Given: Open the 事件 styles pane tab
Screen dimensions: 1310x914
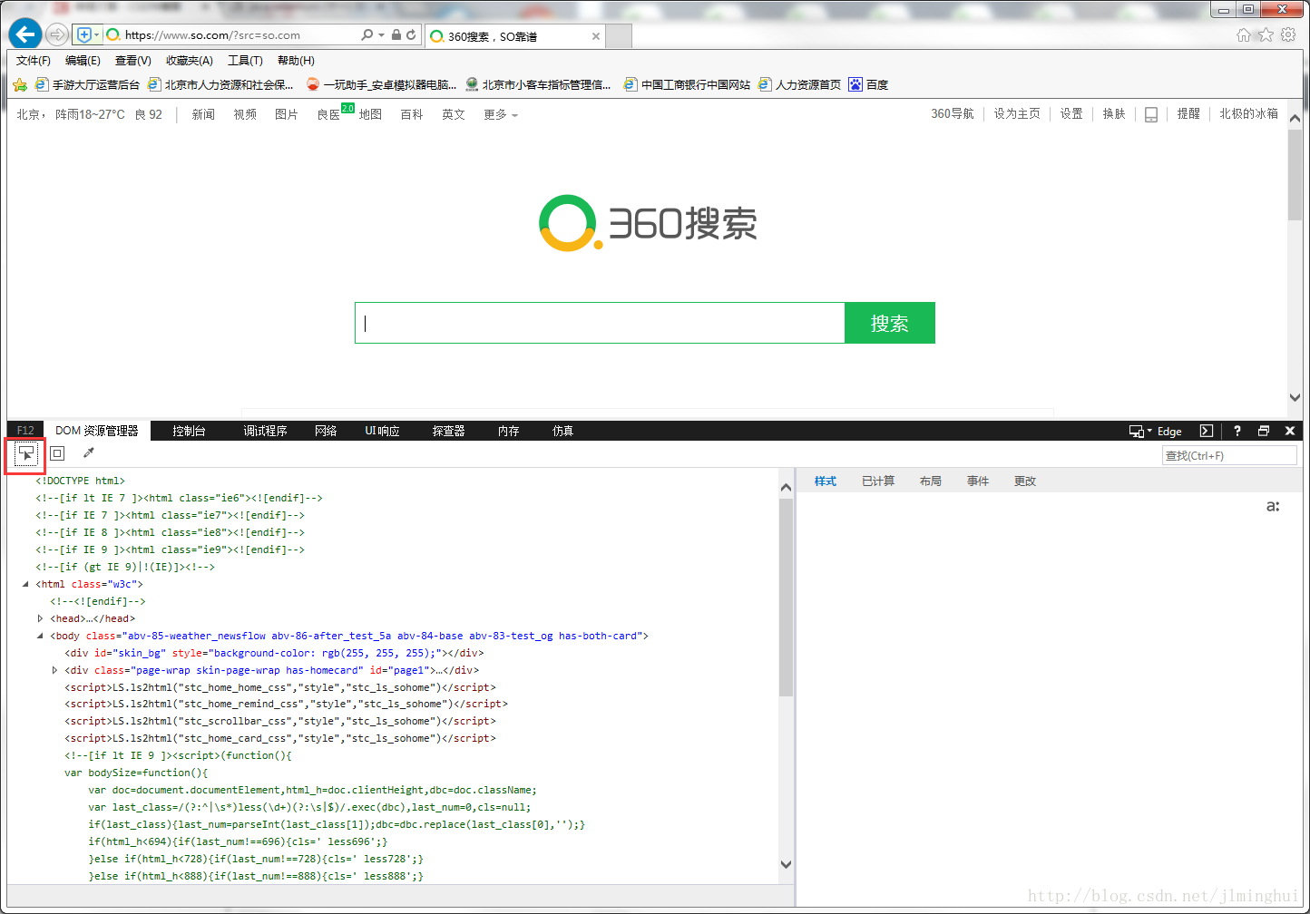Looking at the screenshot, I should 978,481.
